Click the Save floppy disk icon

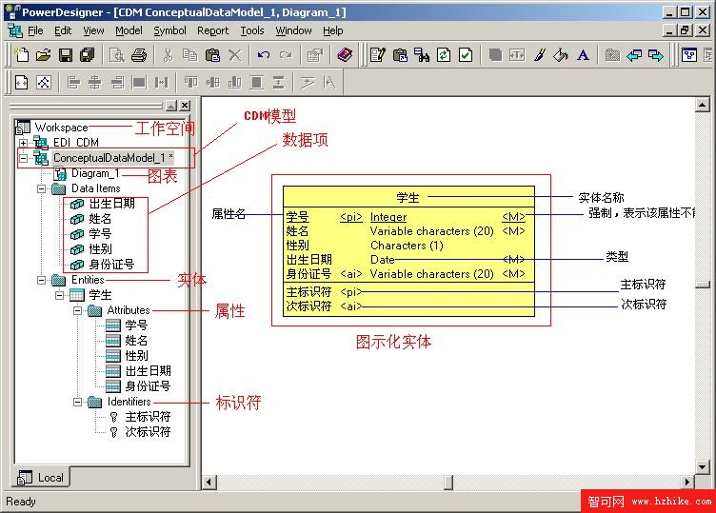click(x=66, y=55)
